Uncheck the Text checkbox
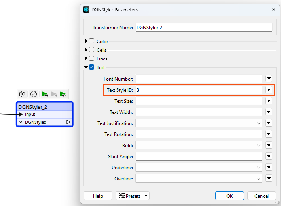The image size is (281, 206). (x=91, y=67)
